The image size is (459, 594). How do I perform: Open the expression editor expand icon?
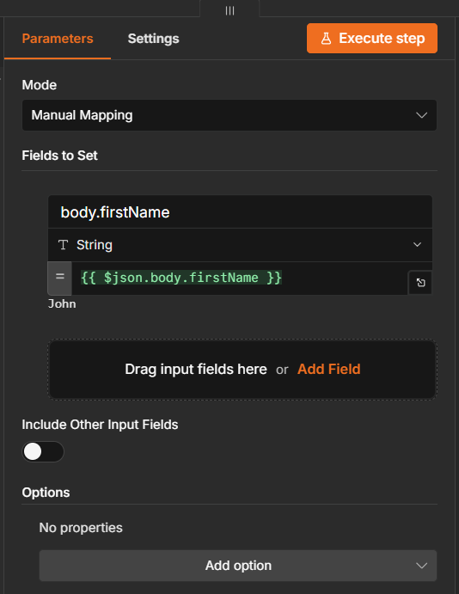(420, 283)
